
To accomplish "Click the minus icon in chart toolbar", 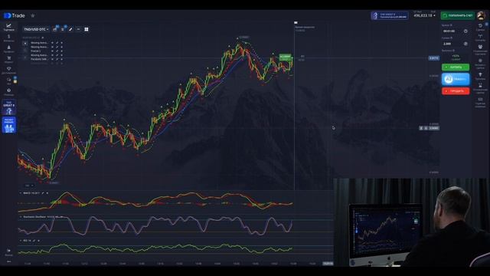I will point(78,29).
